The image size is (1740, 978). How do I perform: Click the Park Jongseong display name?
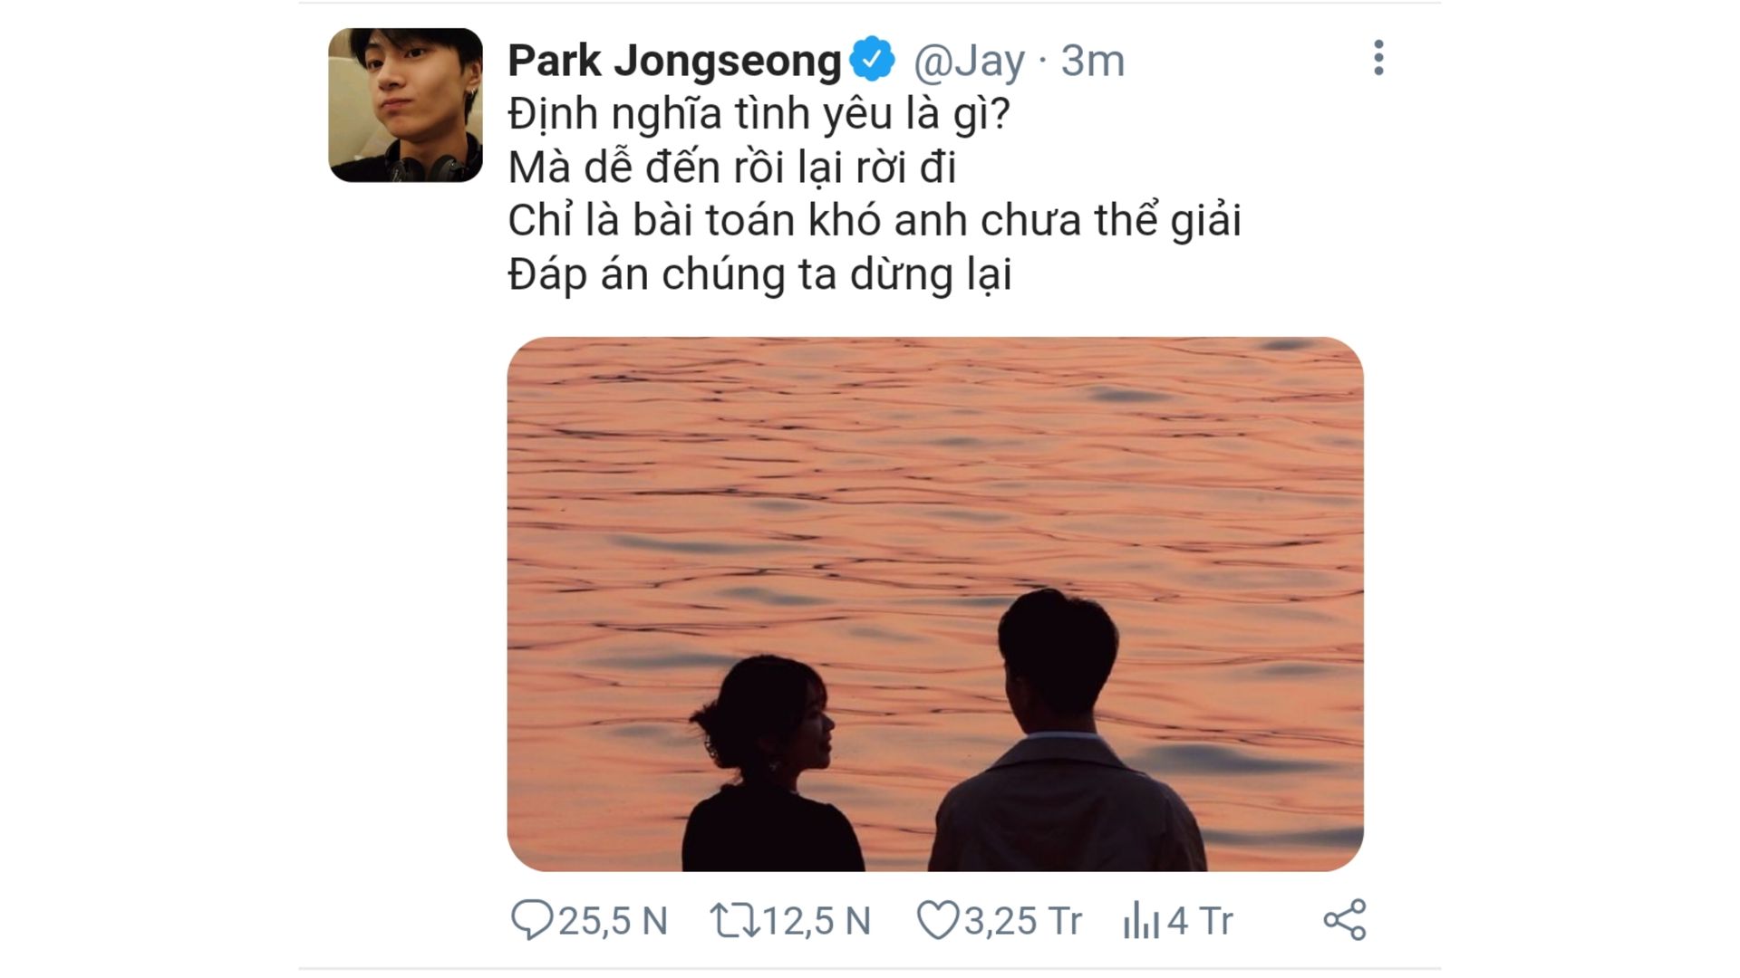click(x=675, y=61)
